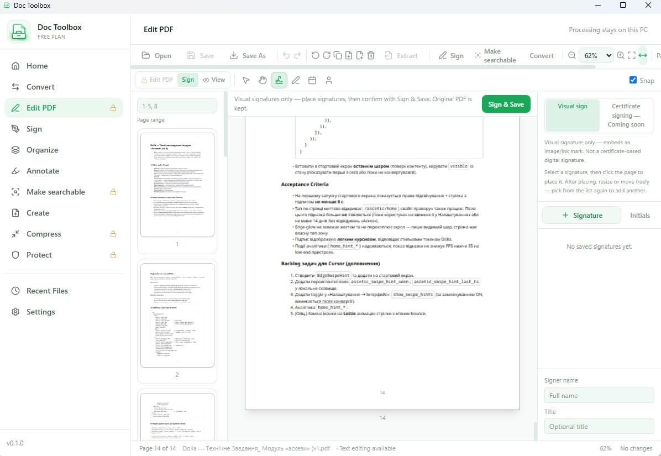Open Compress in the sidebar
661x456 pixels.
point(64,234)
